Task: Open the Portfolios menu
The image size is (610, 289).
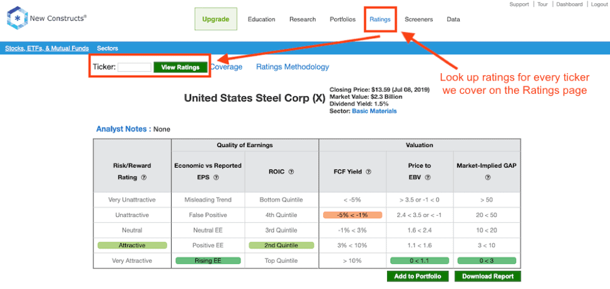Action: point(343,19)
